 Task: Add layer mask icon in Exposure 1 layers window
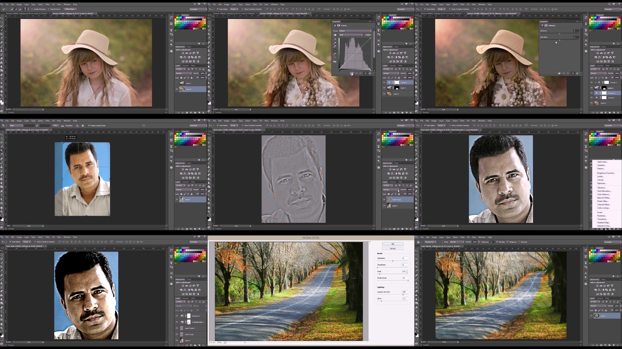[x=187, y=345]
